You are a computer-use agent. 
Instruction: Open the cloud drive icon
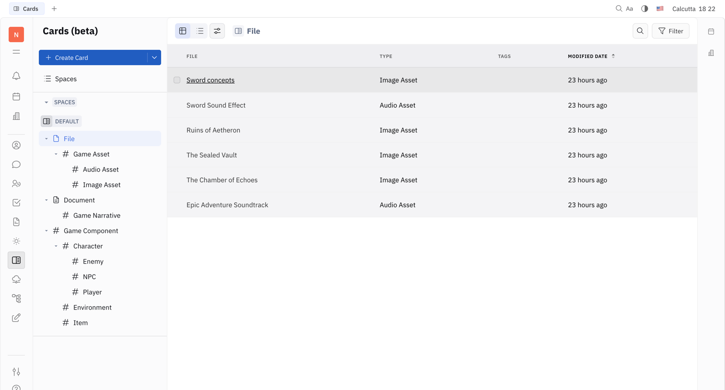16,279
